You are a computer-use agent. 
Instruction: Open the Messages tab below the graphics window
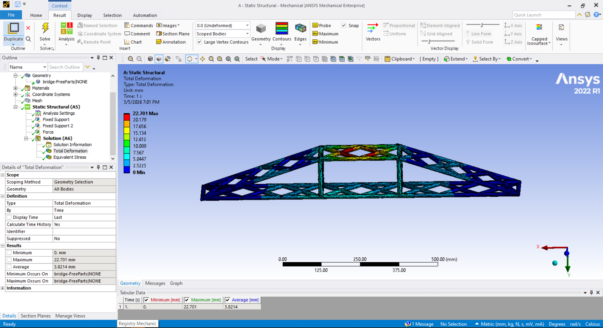155,283
